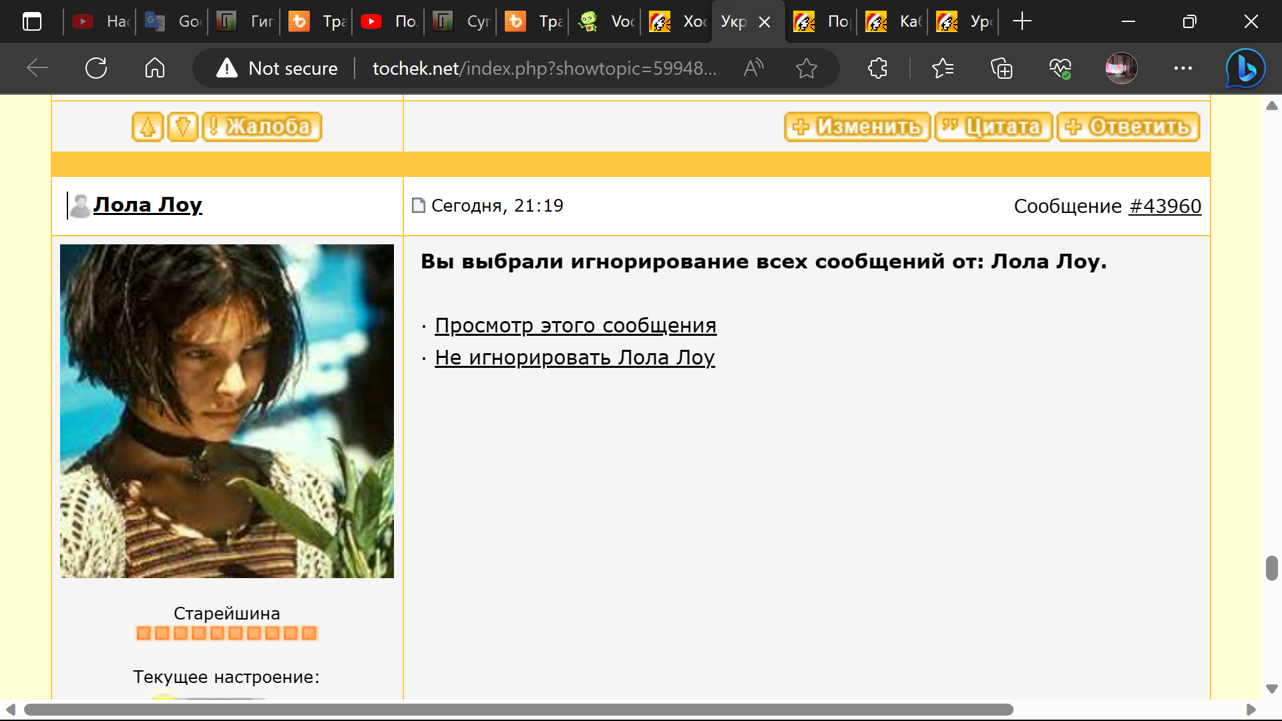Open browser Settings and more menu
1282x721 pixels.
pyautogui.click(x=1183, y=68)
